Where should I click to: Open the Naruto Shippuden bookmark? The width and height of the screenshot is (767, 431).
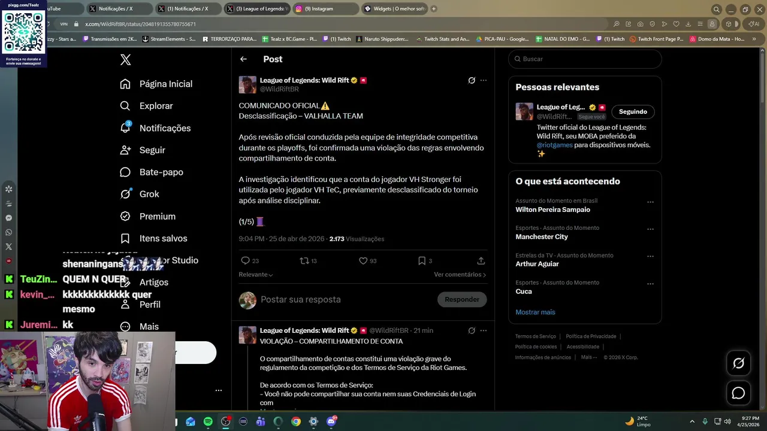[x=382, y=39]
